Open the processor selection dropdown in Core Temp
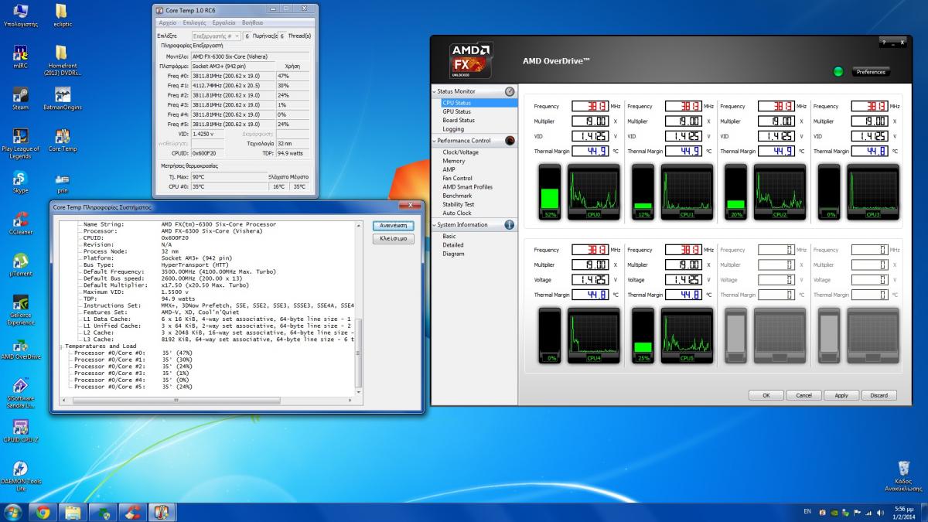 pyautogui.click(x=215, y=36)
